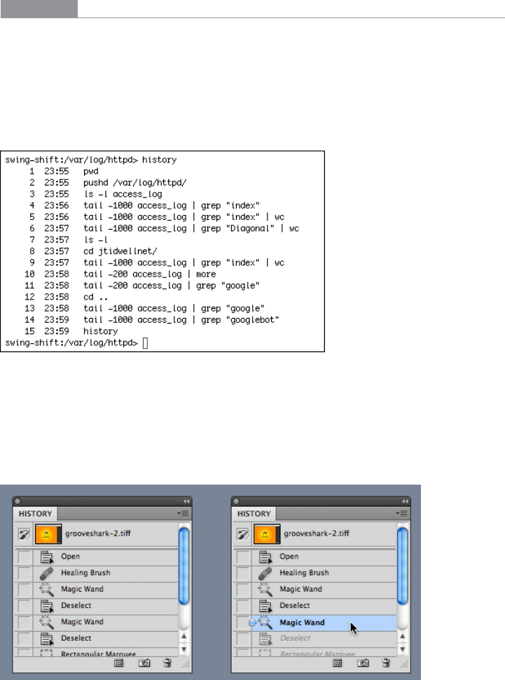Click the Healing Brush icon in left History panel

tap(46, 574)
